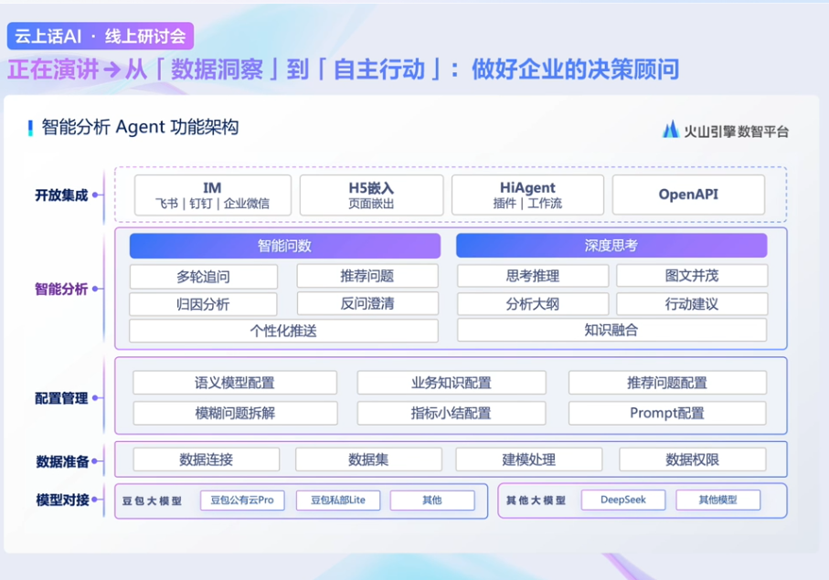Click the 建模处理 box
Image resolution: width=829 pixels, height=580 pixels.
pyautogui.click(x=528, y=459)
